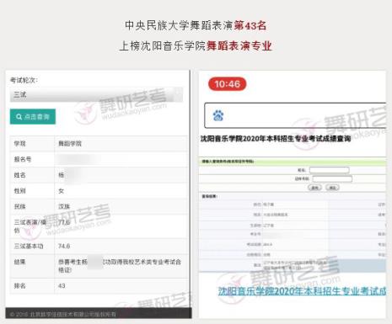This screenshot has width=392, height=324.
Task: Select the 74.6 score for 三试基本功
Action: (x=64, y=246)
